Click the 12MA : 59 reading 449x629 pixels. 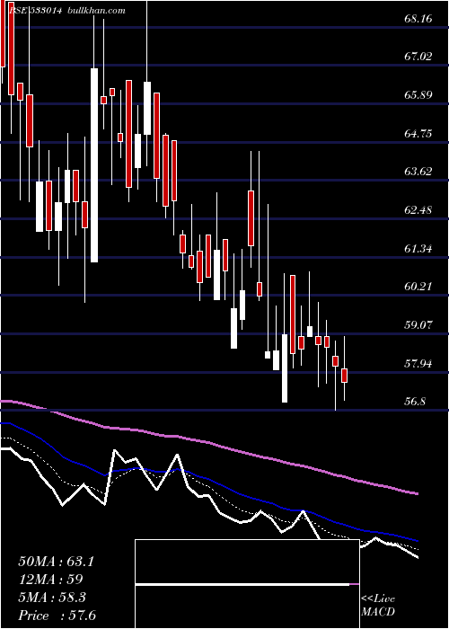click(x=50, y=580)
